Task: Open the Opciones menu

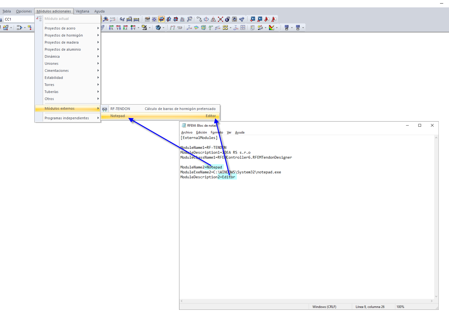Action: 24,11
